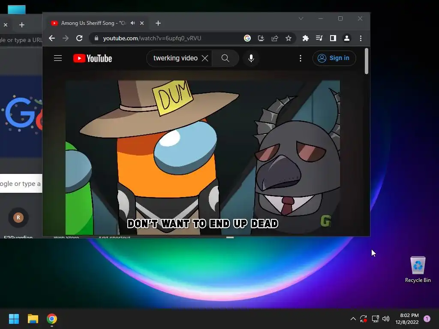This screenshot has height=329, width=439.
Task: Open the 'R' shortcut in background window
Action: [x=18, y=217]
